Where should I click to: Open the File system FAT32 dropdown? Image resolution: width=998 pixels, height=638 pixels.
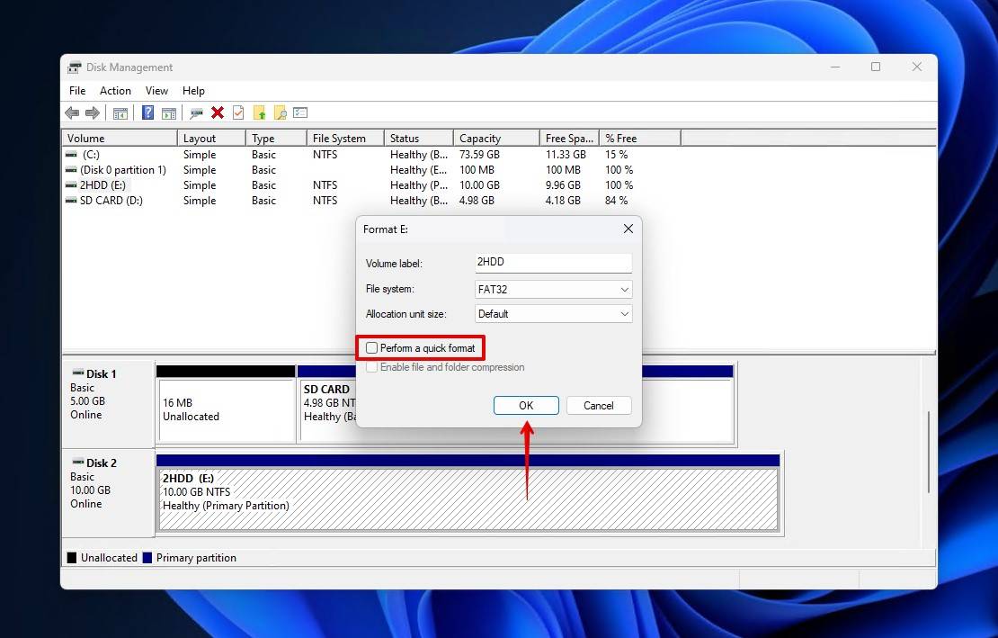pos(553,290)
